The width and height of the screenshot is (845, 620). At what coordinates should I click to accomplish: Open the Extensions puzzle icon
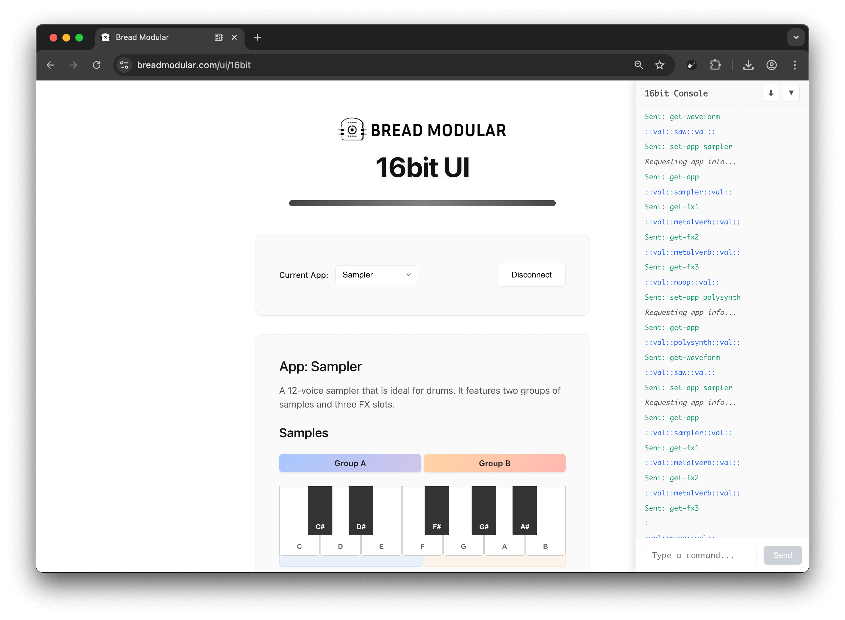pyautogui.click(x=715, y=65)
